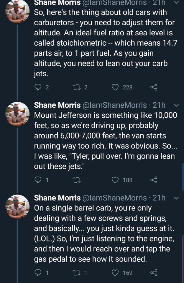Share the single barrel carb tweet
This screenshot has height=283, width=184.
pyautogui.click(x=154, y=273)
